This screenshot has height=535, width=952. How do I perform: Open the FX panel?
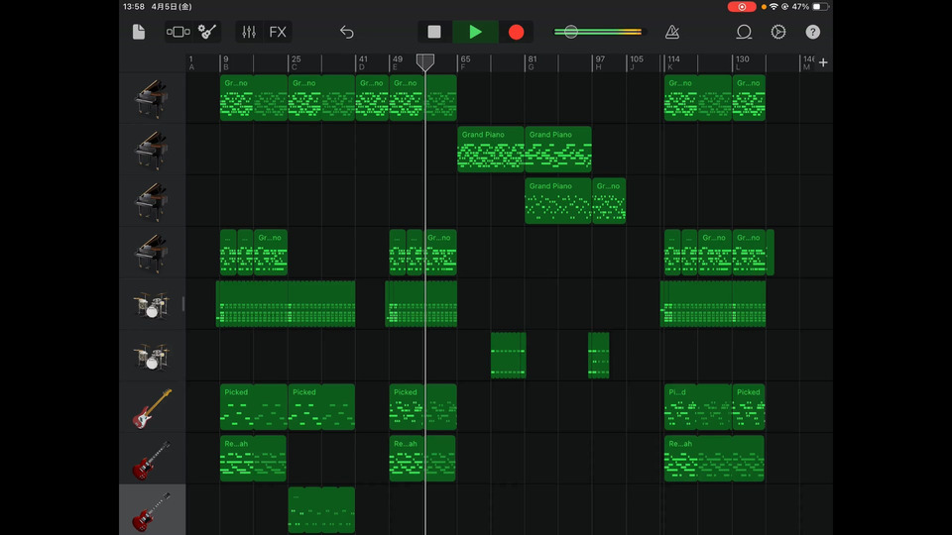point(278,32)
